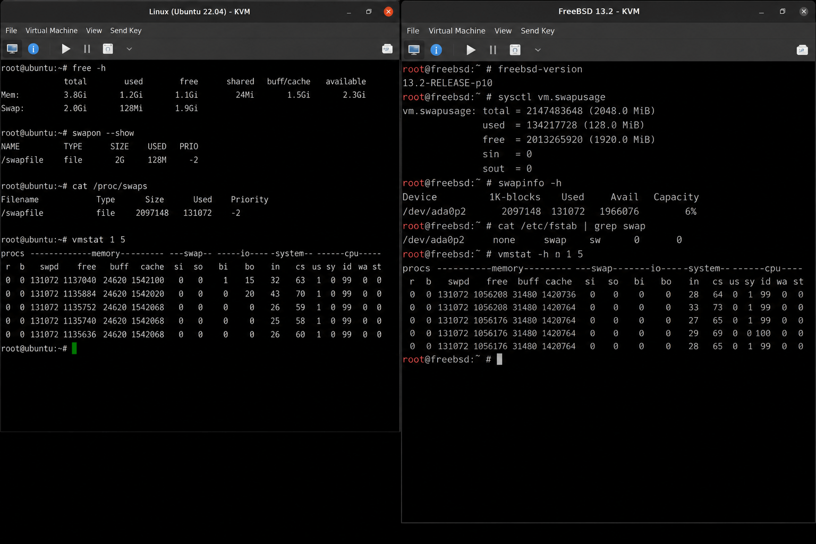Open snapshot manager in Ubuntu window
This screenshot has width=816, height=544.
click(x=387, y=49)
